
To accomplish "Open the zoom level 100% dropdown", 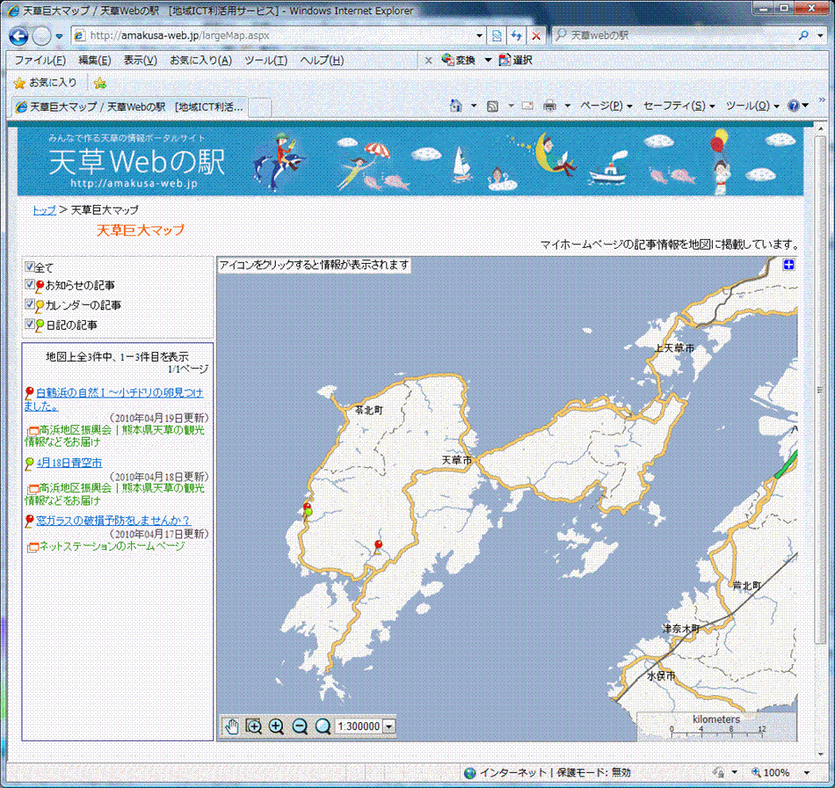I will tap(806, 772).
